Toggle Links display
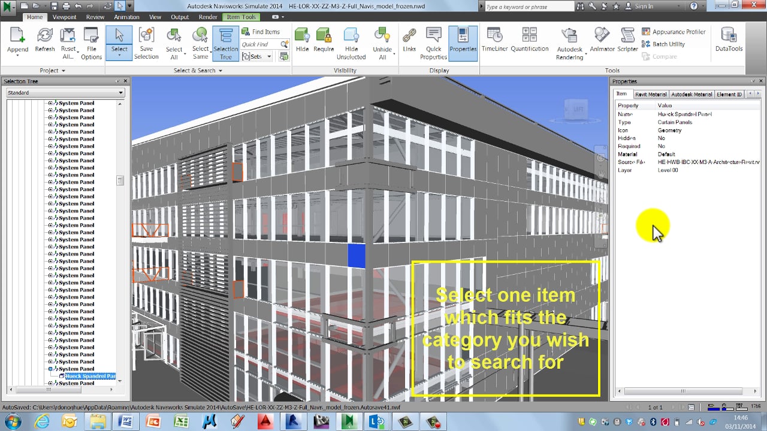The height and width of the screenshot is (431, 767). 409,40
